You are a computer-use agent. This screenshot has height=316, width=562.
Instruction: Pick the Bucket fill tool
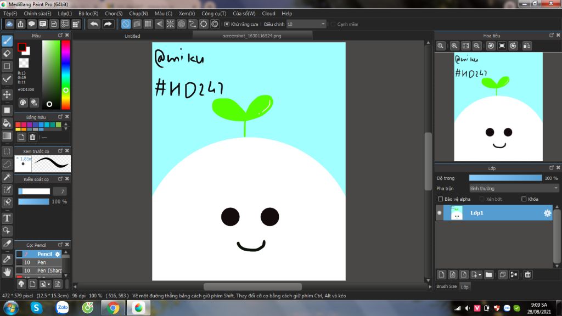click(7, 123)
